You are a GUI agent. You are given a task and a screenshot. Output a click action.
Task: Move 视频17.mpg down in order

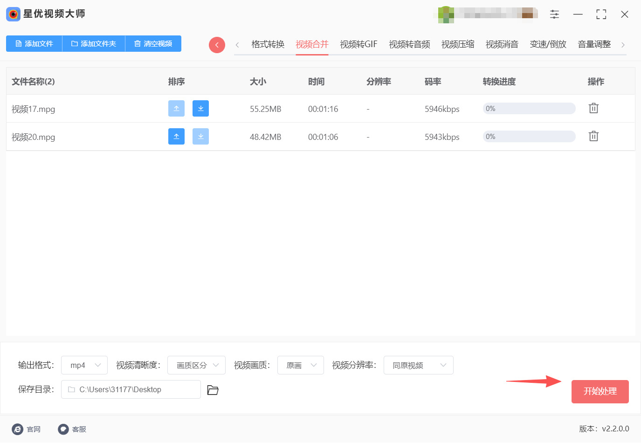[x=200, y=109]
